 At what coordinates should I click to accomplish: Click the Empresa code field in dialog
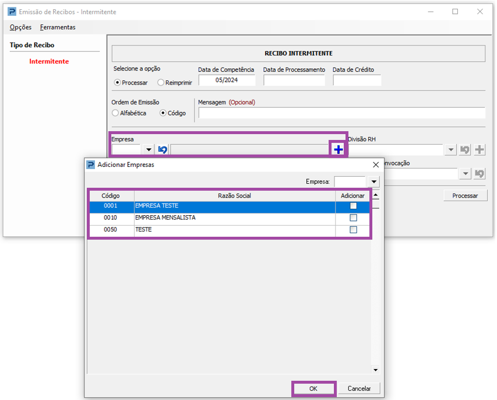[350, 182]
